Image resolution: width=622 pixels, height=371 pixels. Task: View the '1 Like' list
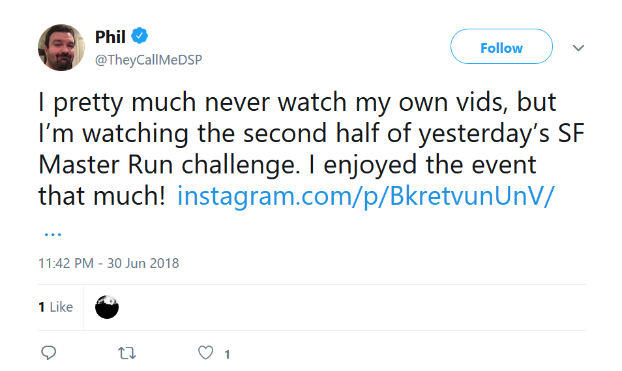56,306
